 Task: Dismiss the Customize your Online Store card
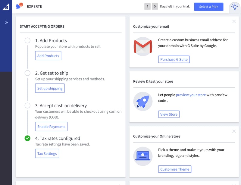point(234,131)
